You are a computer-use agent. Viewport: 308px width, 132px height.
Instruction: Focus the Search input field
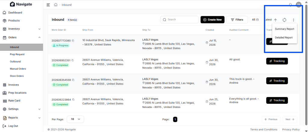pos(179,20)
